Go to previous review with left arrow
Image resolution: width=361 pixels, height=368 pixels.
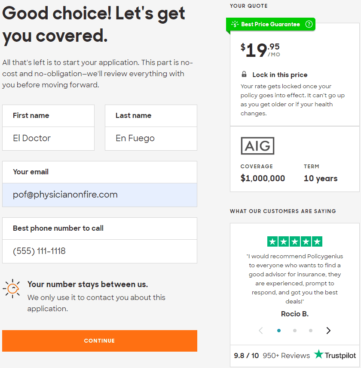[x=261, y=331]
